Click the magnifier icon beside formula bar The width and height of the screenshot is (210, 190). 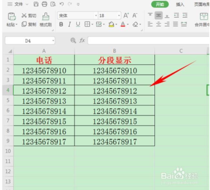[73, 41]
